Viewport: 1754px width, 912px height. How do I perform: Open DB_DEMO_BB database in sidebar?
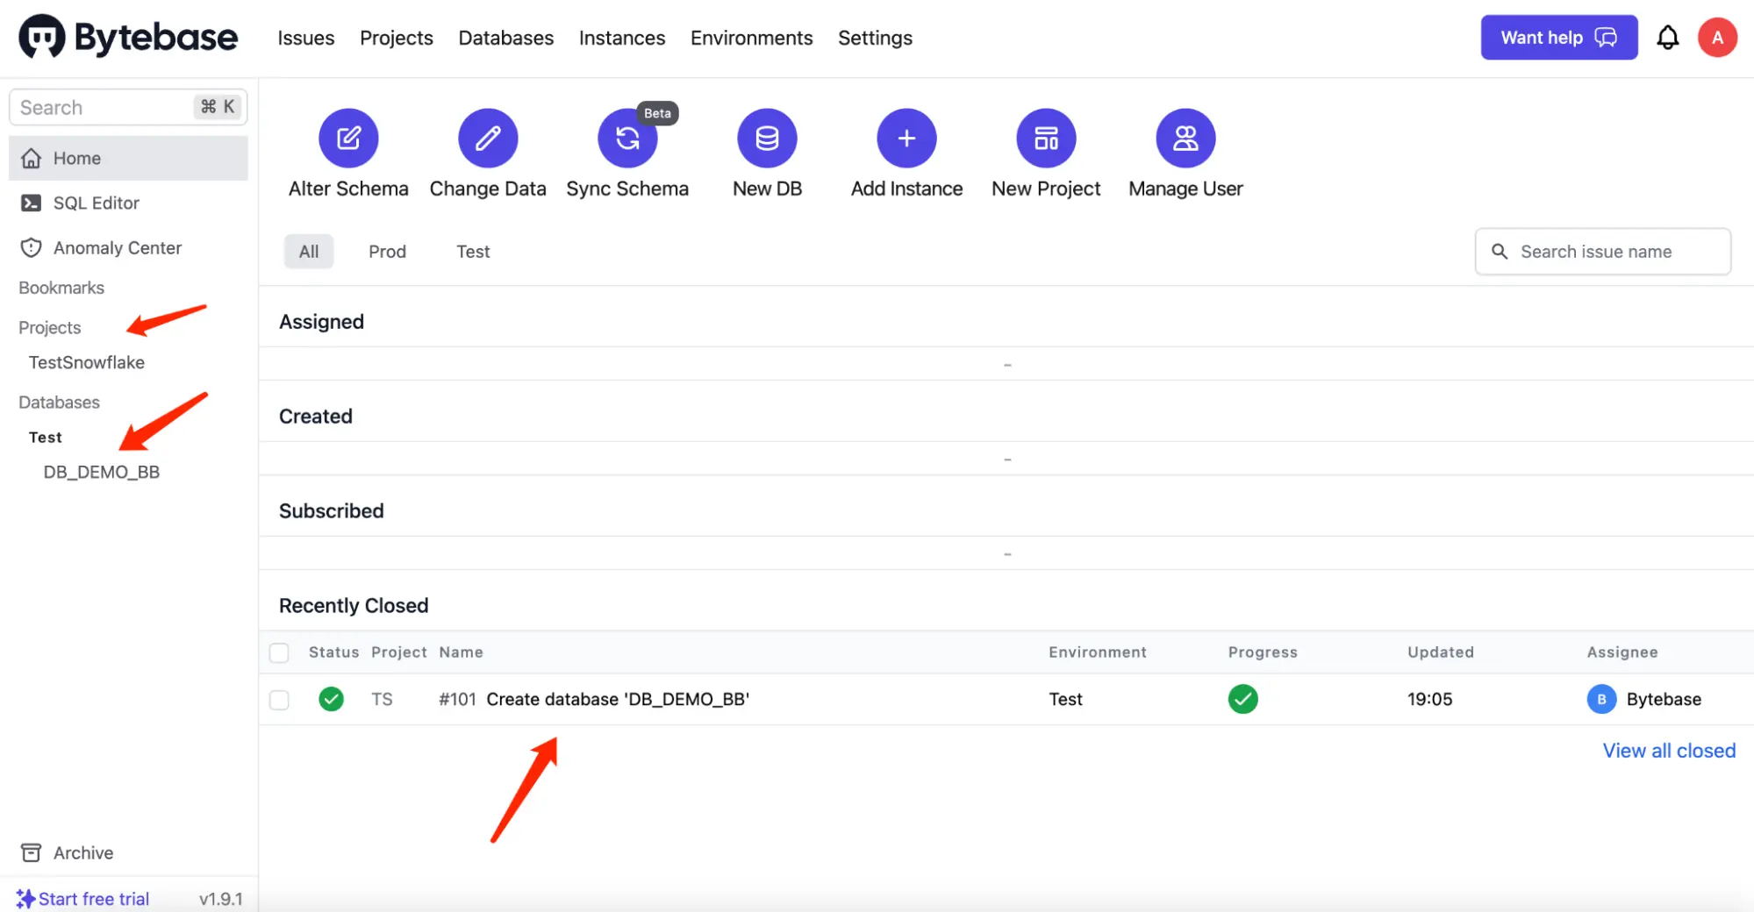click(x=102, y=472)
